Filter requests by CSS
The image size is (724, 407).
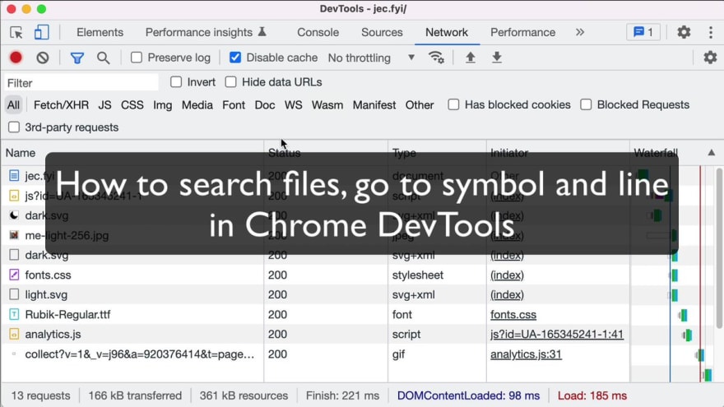(132, 105)
